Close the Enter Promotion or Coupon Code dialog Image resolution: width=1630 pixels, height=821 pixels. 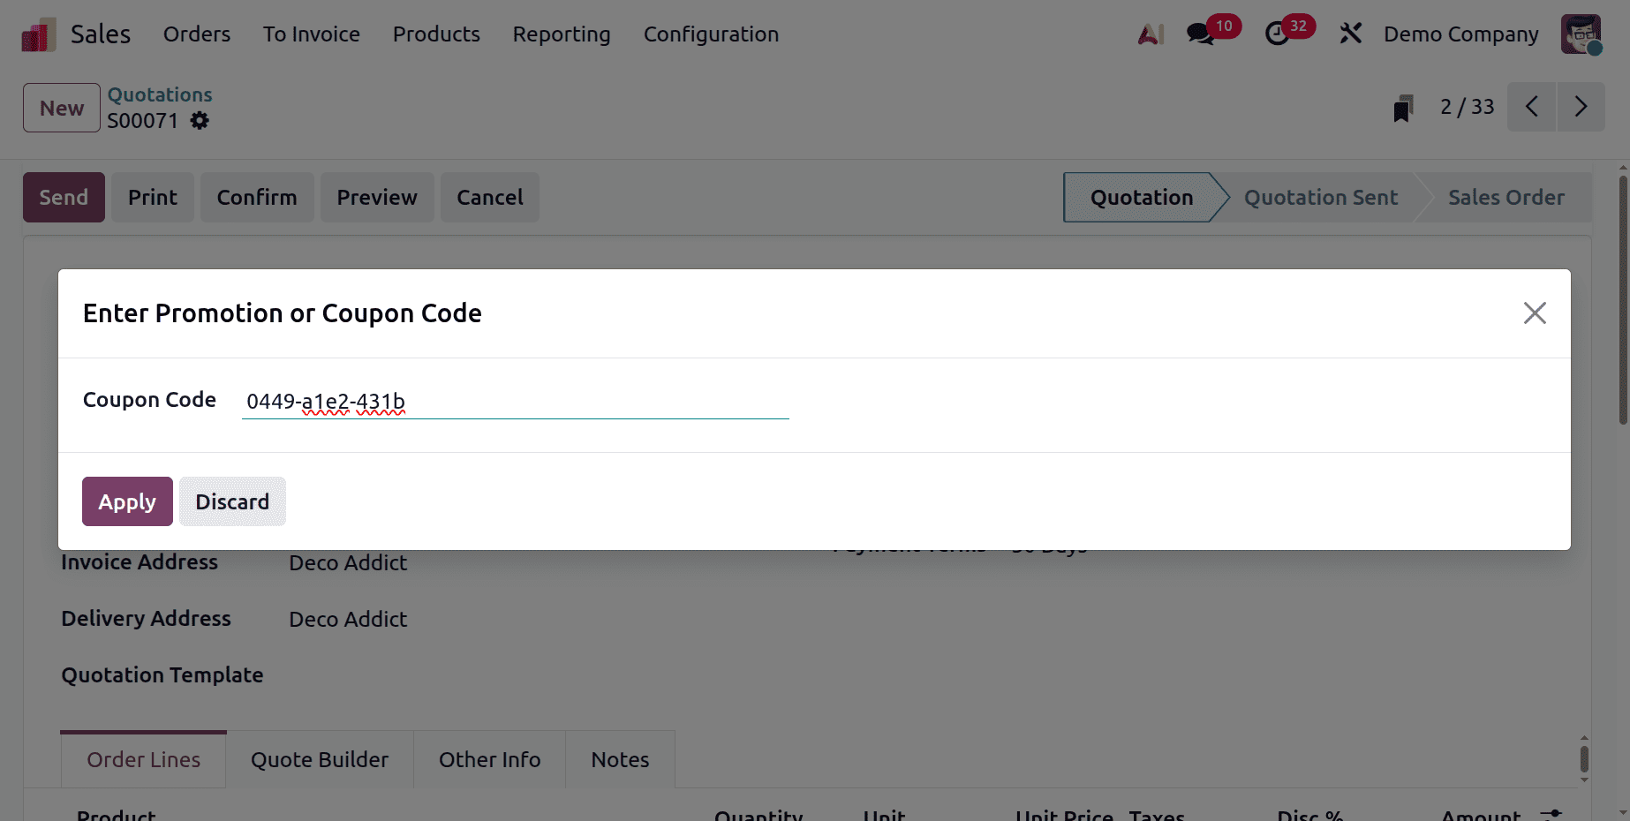tap(1535, 313)
